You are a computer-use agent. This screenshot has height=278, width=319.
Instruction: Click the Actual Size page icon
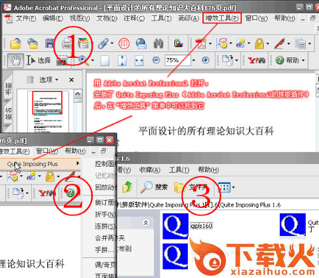(x=105, y=61)
